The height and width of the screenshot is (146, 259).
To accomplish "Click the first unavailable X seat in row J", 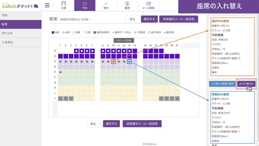I will coord(60,99).
